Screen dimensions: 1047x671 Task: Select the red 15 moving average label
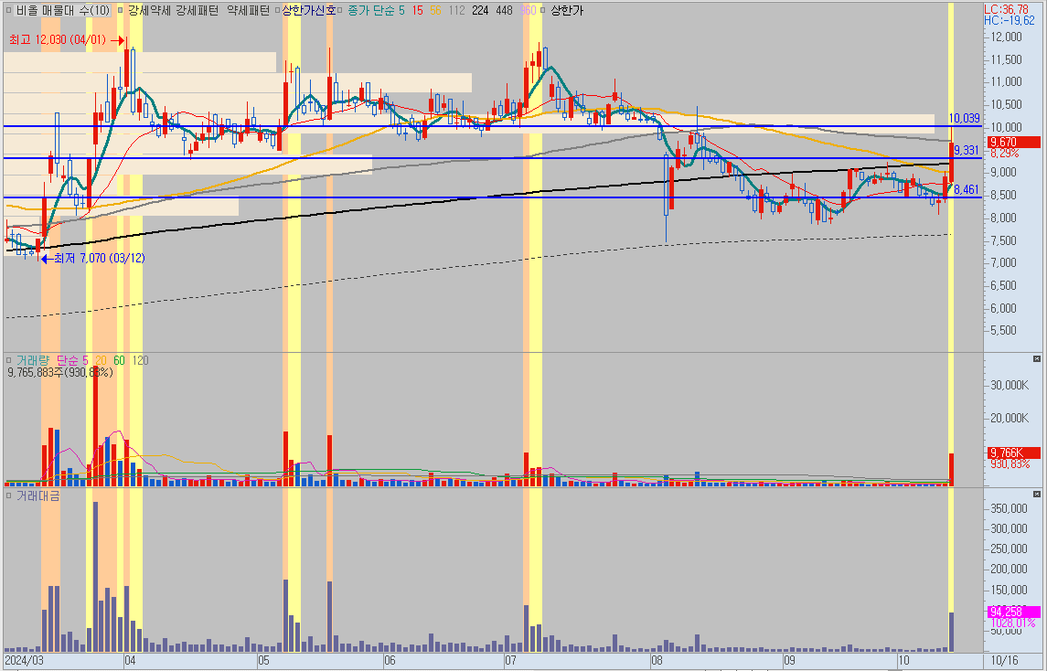coord(417,11)
